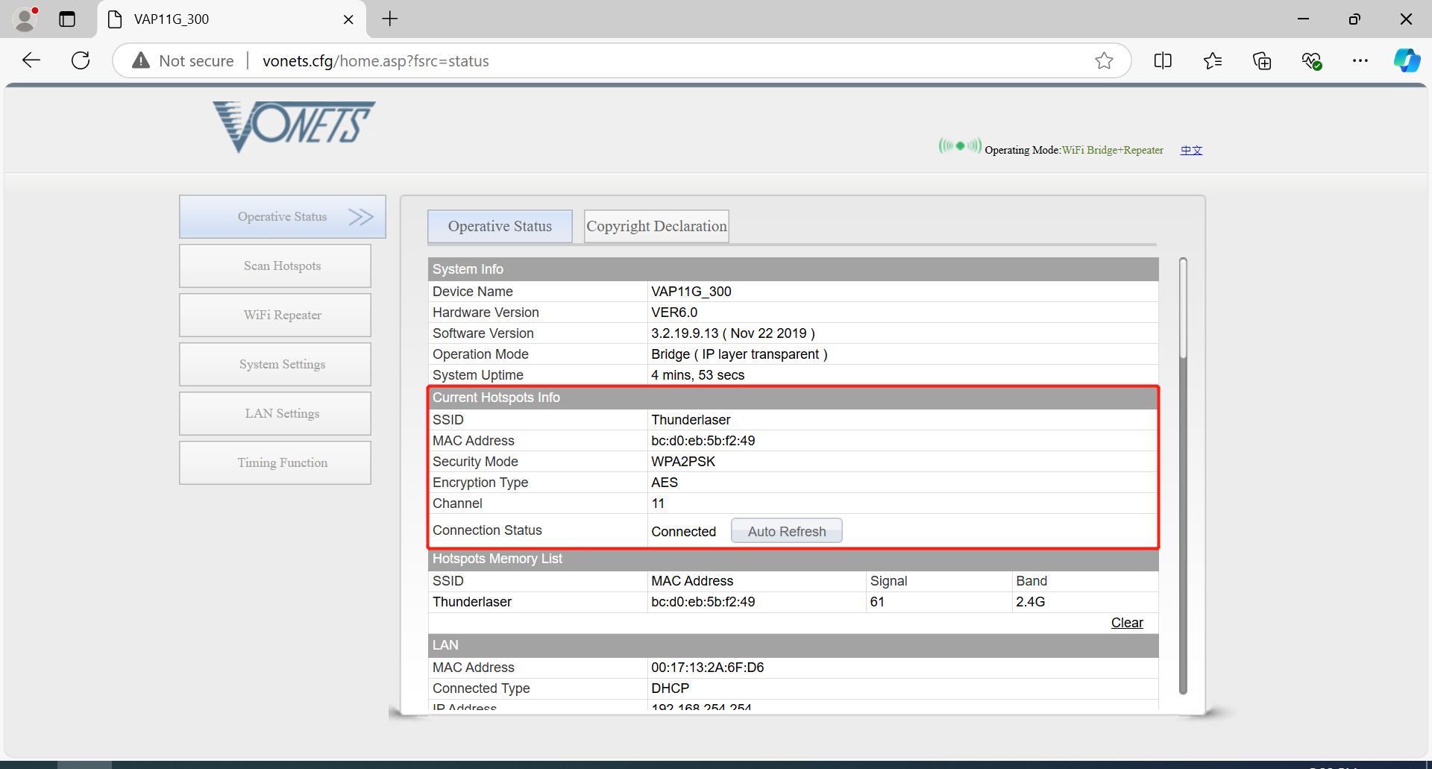Image resolution: width=1432 pixels, height=769 pixels.
Task: Open split screen view icon
Action: [x=1163, y=60]
